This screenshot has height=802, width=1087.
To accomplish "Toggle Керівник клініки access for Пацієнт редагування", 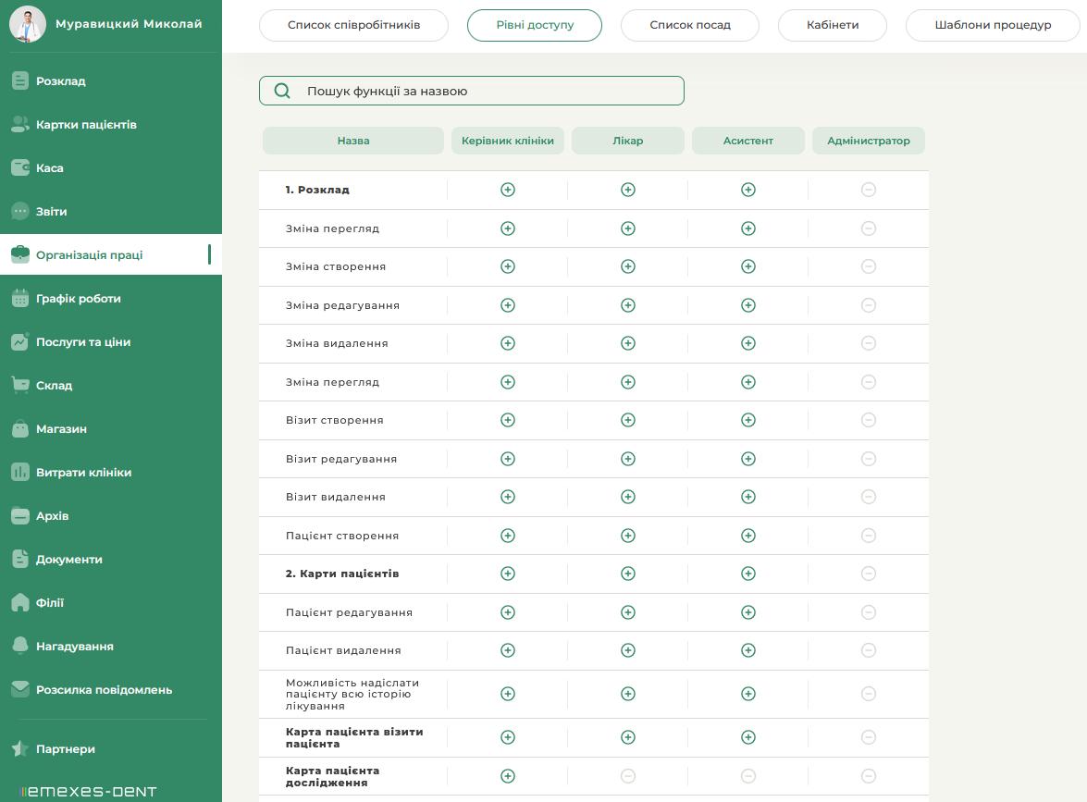I will [x=508, y=612].
